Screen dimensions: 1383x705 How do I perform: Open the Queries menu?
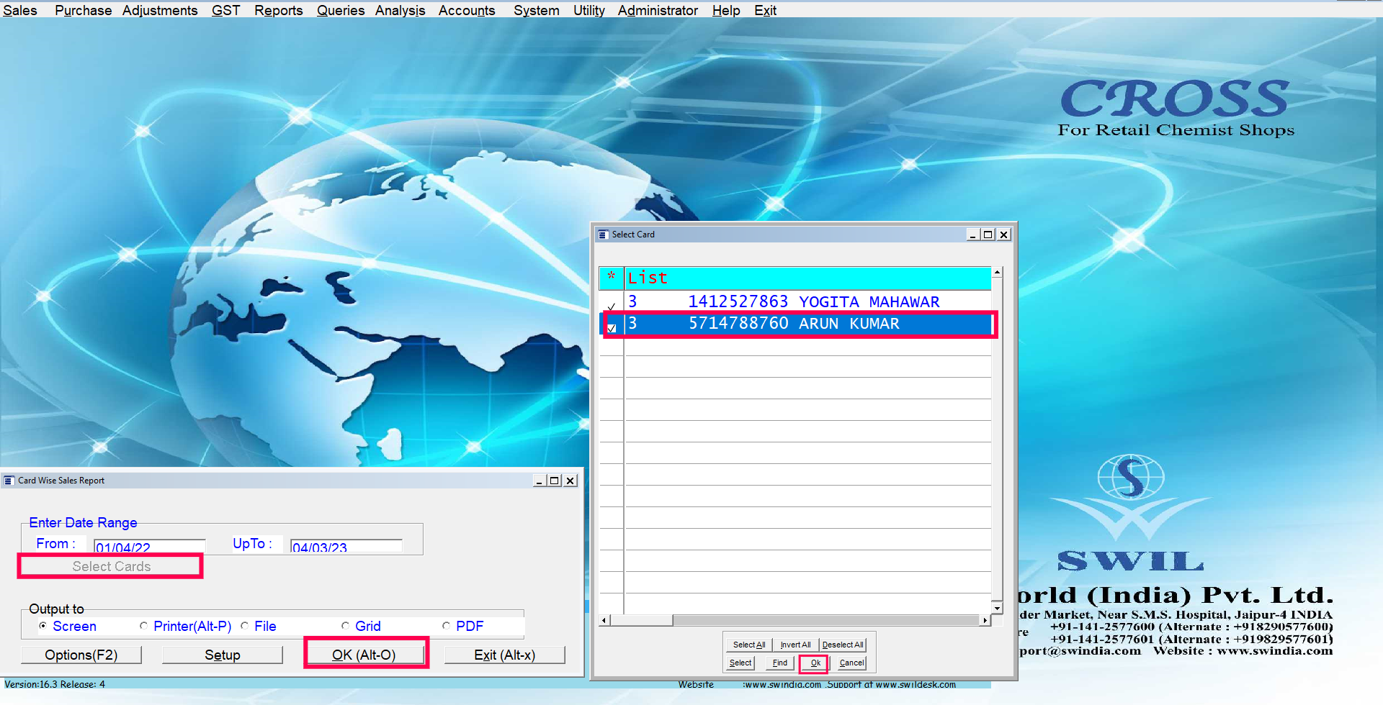(341, 10)
